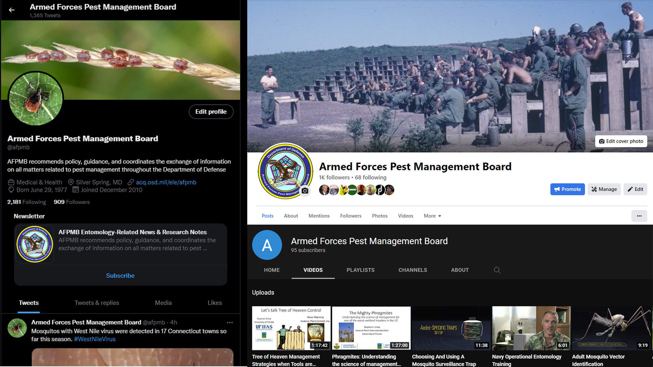Open AFPMB Entomology-Related News newsletter title
This screenshot has height=367, width=653.
click(x=133, y=232)
